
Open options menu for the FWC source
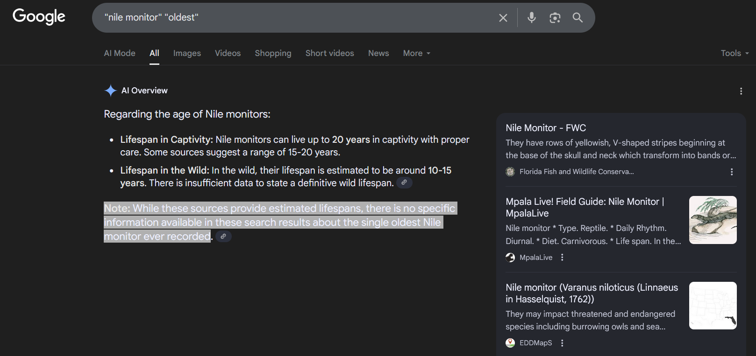click(x=732, y=172)
